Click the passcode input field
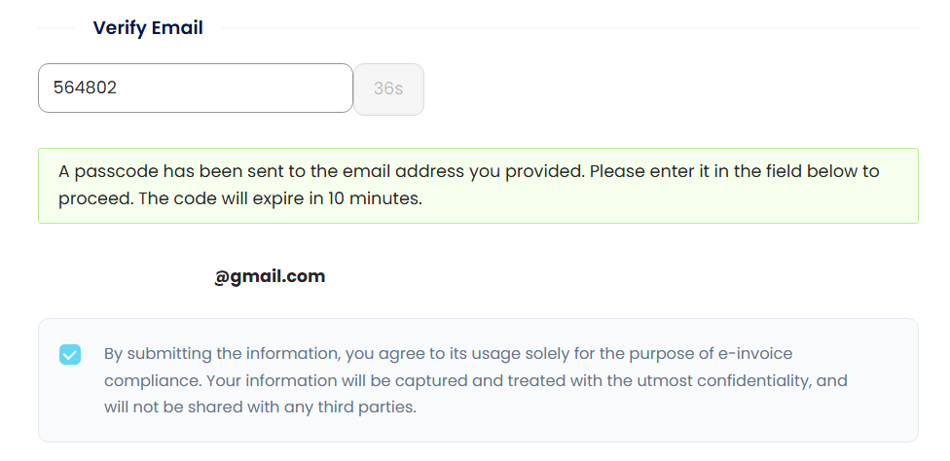The width and height of the screenshot is (950, 461). (x=195, y=88)
